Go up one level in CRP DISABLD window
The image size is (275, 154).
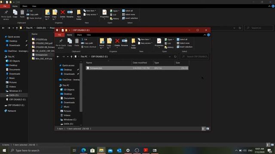click(x=71, y=56)
